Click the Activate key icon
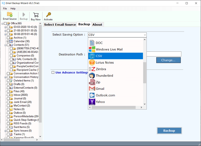The height and width of the screenshot is (146, 201). point(49,15)
